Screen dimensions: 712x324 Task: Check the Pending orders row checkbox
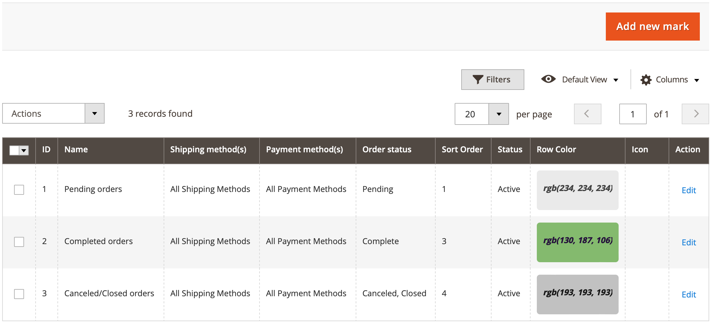click(19, 190)
